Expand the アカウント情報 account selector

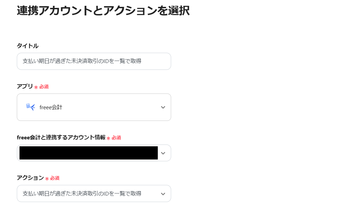tap(94, 153)
